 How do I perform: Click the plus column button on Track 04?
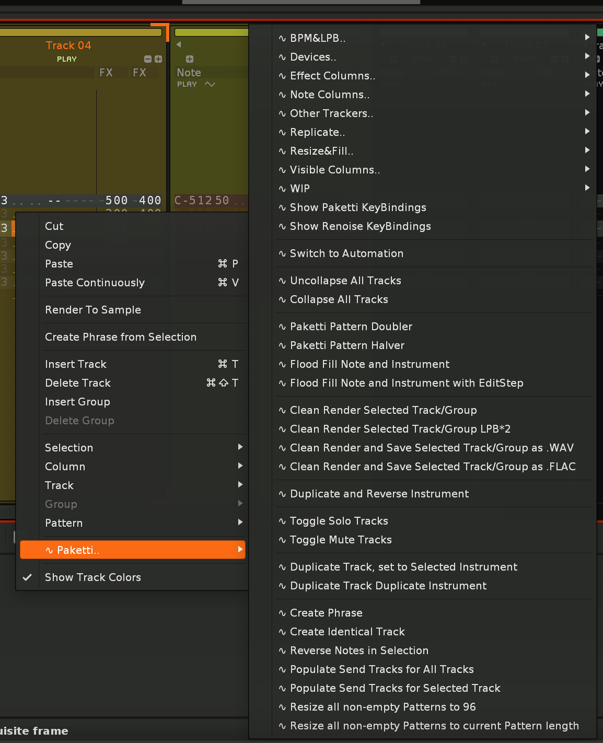pyautogui.click(x=158, y=59)
